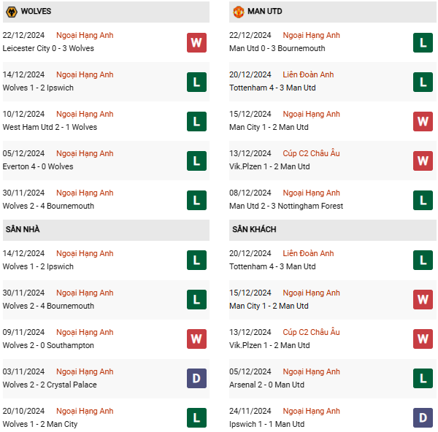Screen dimensions: 438x432
Task: Click the L badge for Wolves 1-2 Man City
Action: (196, 417)
